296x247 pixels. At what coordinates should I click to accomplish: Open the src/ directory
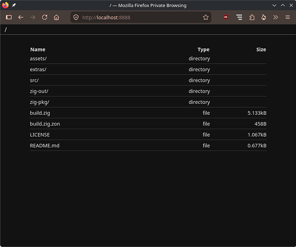[34, 81]
